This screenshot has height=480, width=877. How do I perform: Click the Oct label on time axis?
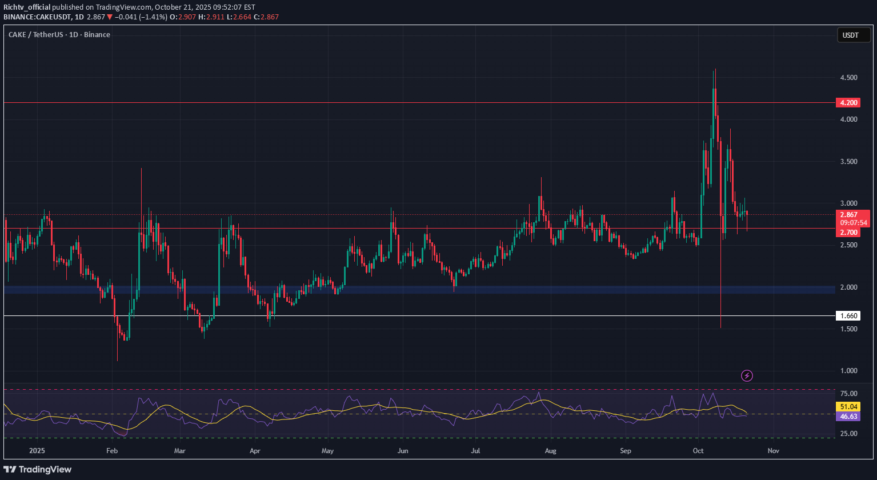[699, 450]
